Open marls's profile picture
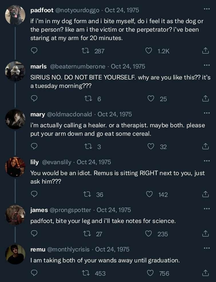 (15, 71)
